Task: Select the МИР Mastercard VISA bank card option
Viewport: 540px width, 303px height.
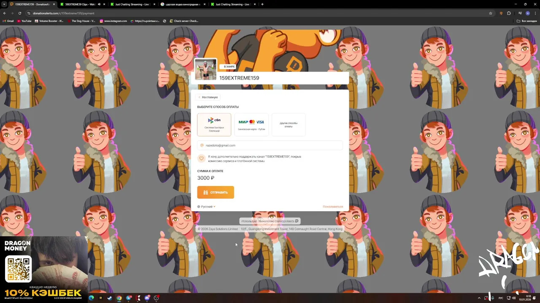Action: pos(251,125)
